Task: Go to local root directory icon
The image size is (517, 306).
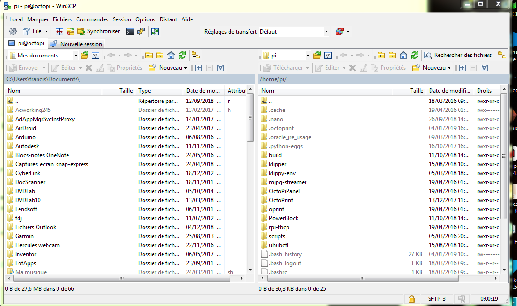Action: pos(160,56)
